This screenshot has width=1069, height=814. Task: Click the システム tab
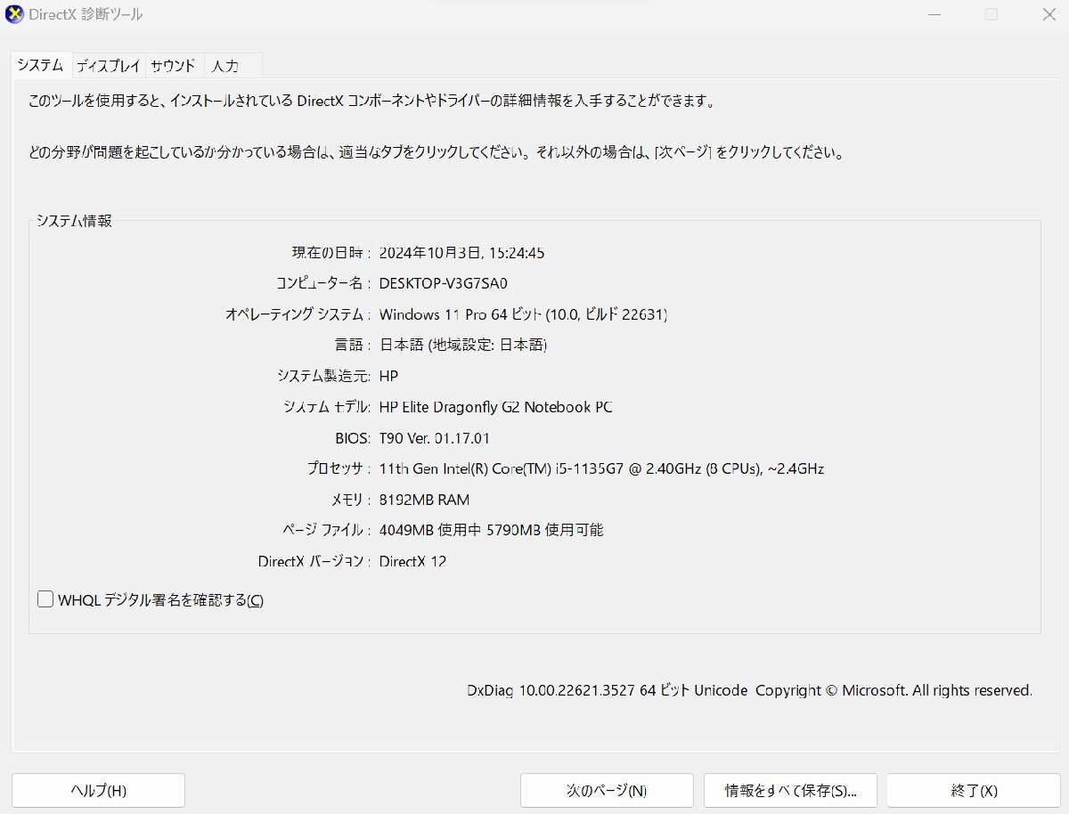tap(39, 64)
